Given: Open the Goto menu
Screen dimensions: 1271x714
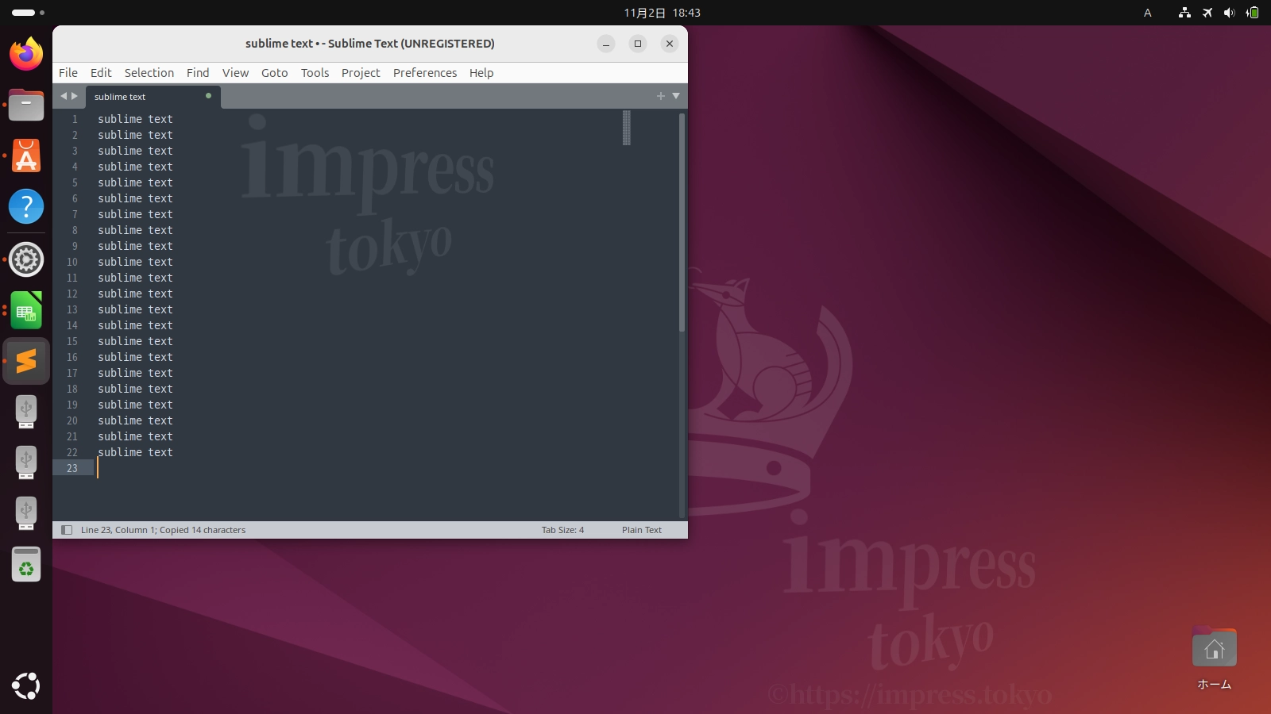Looking at the screenshot, I should [x=275, y=73].
